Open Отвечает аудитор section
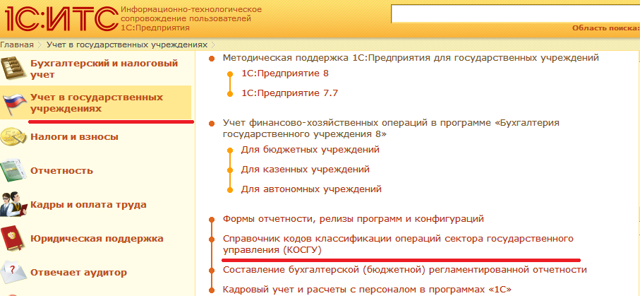The width and height of the screenshot is (640, 296). coord(79,272)
